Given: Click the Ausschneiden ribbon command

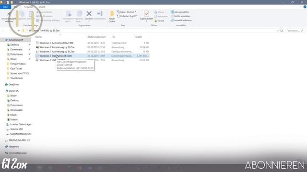Looking at the screenshot, I should click(45, 12).
